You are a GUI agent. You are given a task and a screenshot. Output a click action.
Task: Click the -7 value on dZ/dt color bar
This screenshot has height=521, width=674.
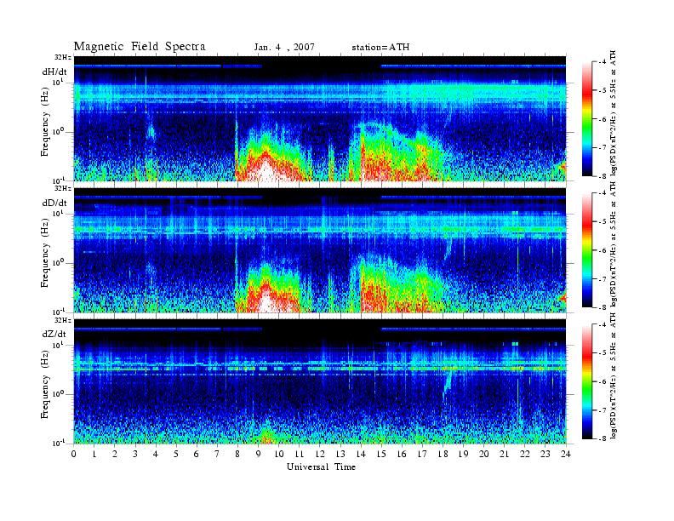(x=603, y=410)
